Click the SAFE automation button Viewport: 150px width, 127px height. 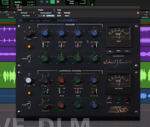tap(59, 16)
